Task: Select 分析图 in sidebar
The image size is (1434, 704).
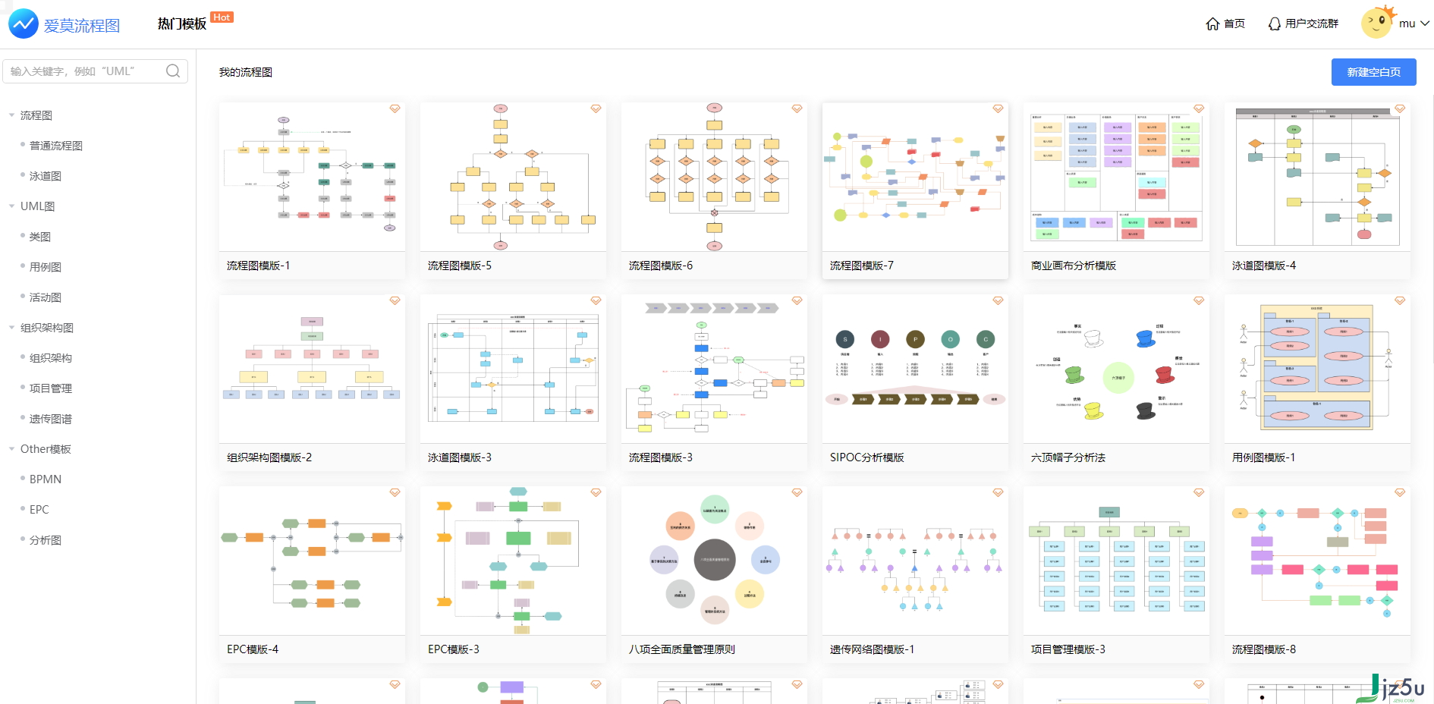Action: pyautogui.click(x=46, y=540)
